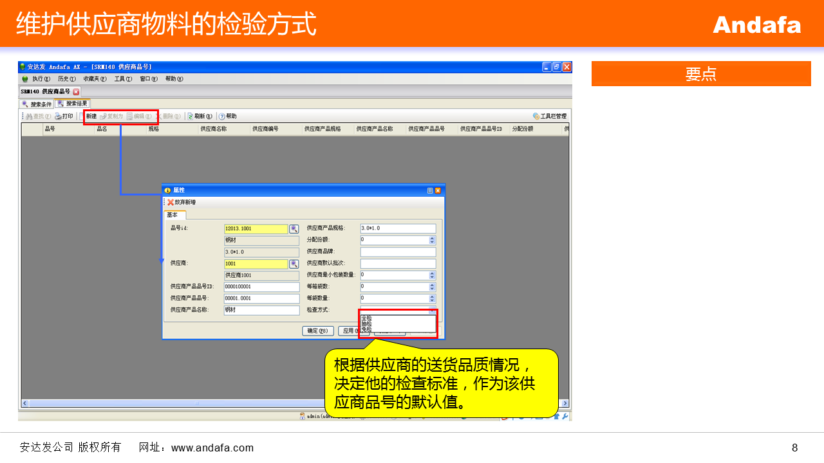The height and width of the screenshot is (463, 824).
Task: Select 抽检 from the inspection method list
Action: click(x=366, y=323)
